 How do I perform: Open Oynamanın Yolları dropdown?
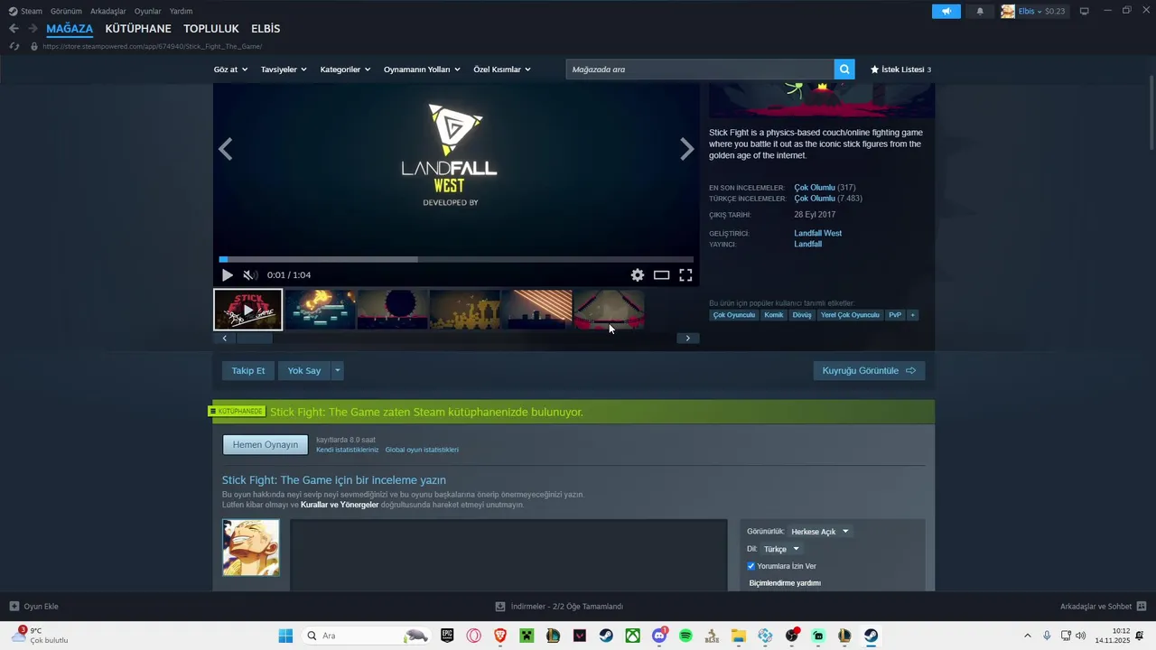tap(422, 70)
